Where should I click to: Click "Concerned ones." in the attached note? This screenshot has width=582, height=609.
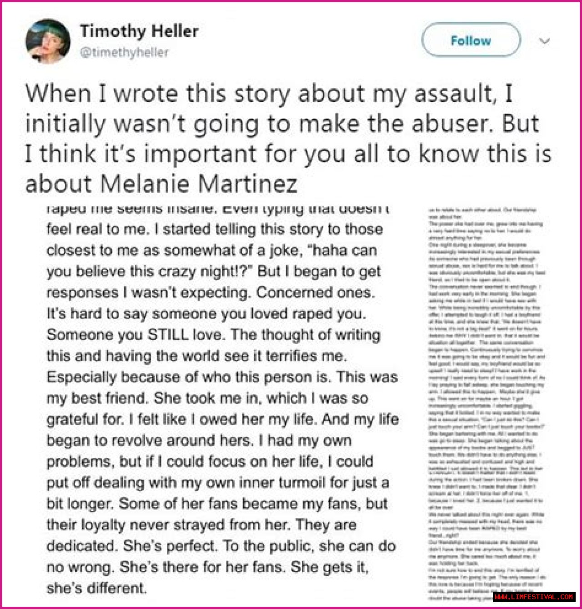point(315,292)
